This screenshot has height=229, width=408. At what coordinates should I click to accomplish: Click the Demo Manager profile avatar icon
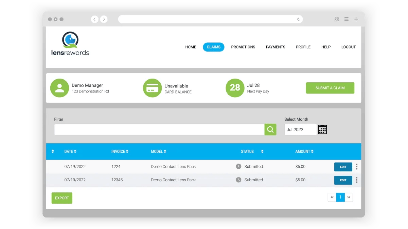(x=59, y=88)
